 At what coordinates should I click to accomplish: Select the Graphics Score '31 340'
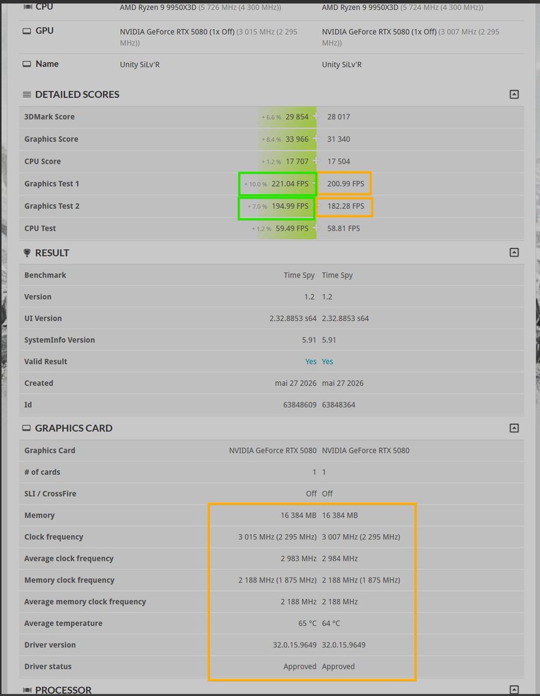click(x=339, y=139)
